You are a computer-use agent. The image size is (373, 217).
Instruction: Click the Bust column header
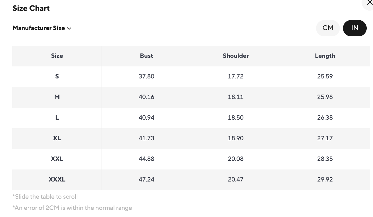tap(146, 56)
